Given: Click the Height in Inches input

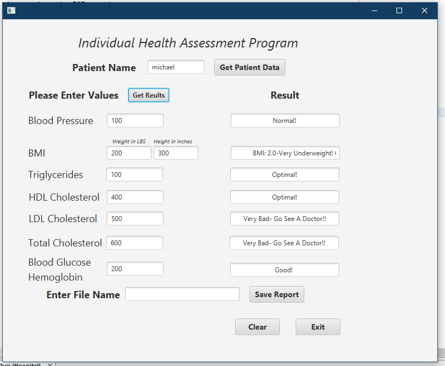Looking at the screenshot, I should (x=176, y=153).
